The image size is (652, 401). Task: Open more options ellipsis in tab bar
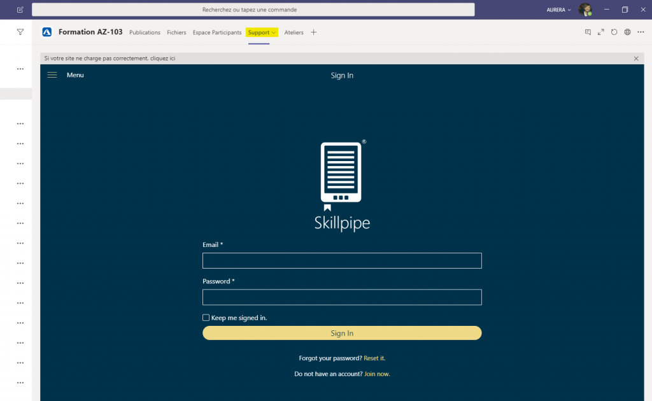641,32
